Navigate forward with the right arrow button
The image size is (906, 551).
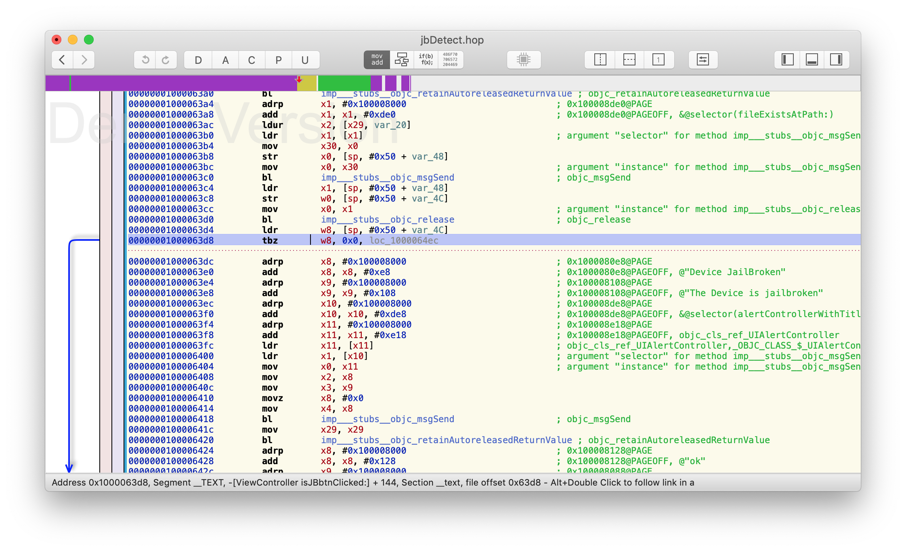84,60
